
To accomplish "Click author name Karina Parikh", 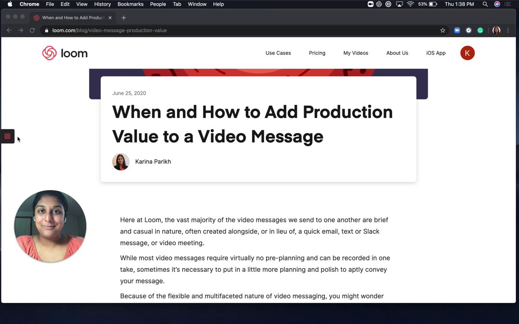I will (x=153, y=162).
